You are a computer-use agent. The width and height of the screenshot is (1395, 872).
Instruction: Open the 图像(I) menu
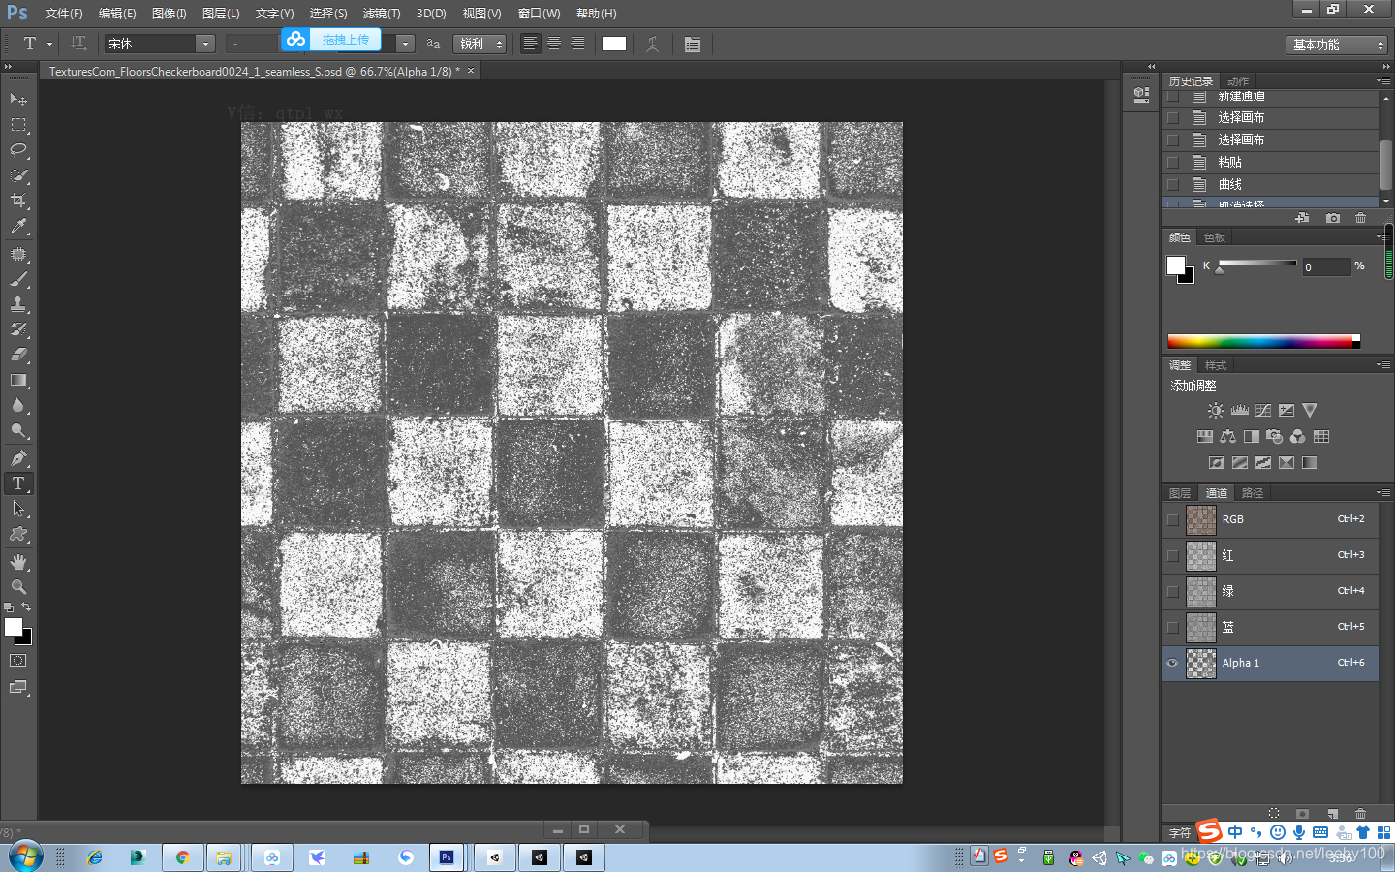pyautogui.click(x=170, y=14)
